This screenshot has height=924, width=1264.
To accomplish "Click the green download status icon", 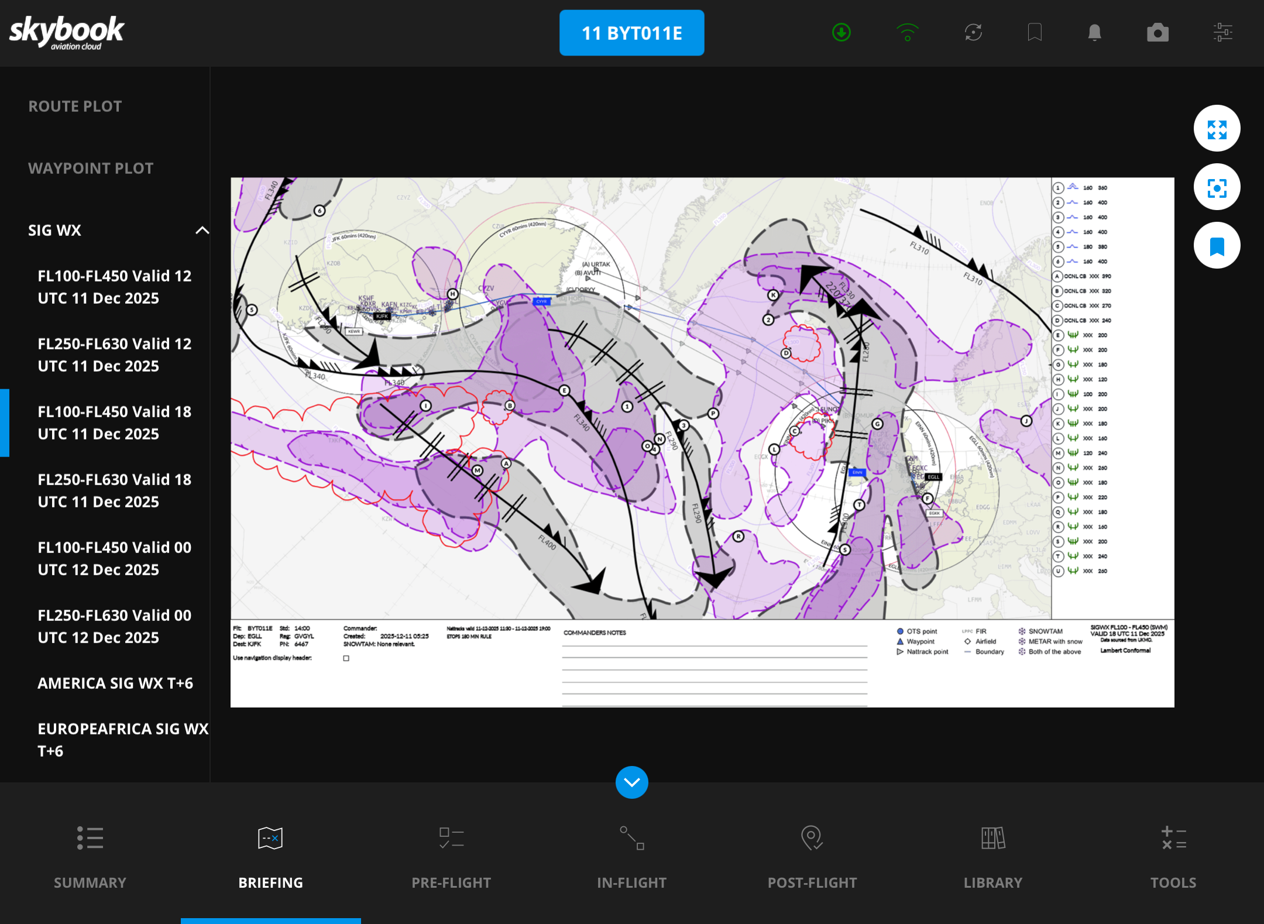I will coord(841,32).
